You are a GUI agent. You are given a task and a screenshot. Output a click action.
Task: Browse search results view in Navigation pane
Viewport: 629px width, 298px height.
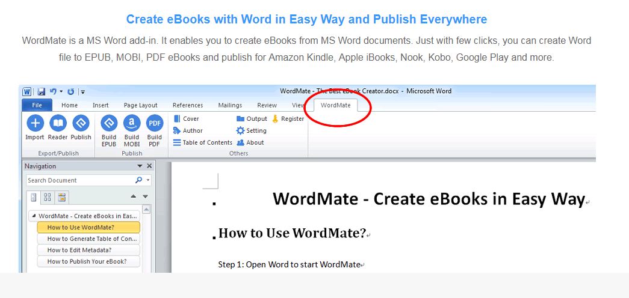tap(61, 196)
